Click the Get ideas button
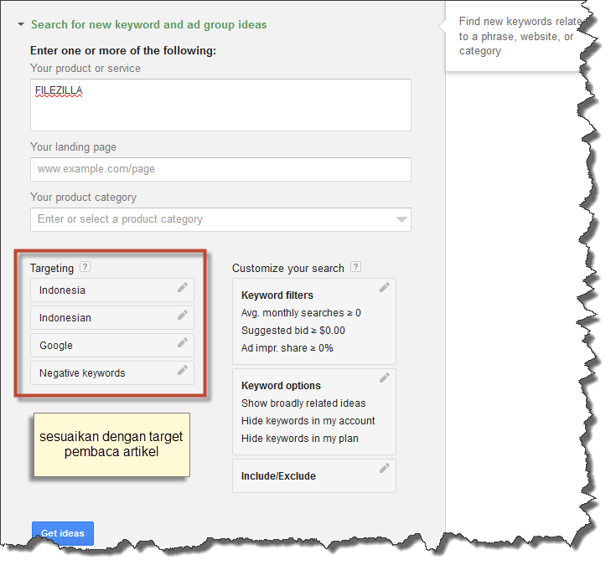Image resolution: width=616 pixels, height=570 pixels. [x=63, y=533]
